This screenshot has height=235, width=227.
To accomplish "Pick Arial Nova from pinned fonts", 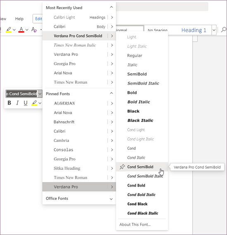I will [75, 113].
